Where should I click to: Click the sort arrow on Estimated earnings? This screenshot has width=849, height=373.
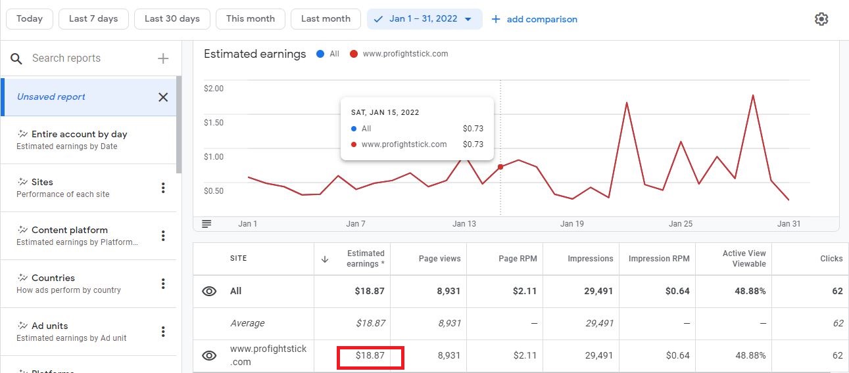pos(324,259)
